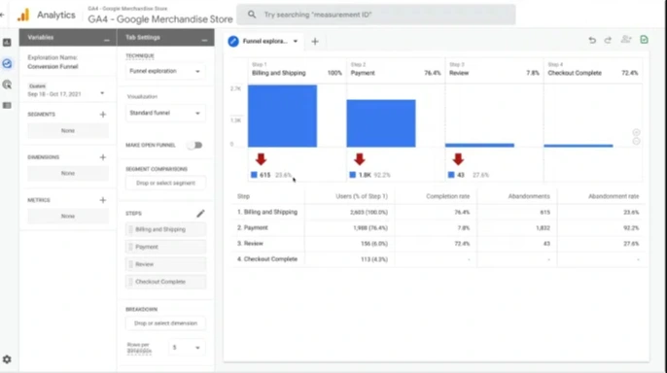Click the Payment funnel bar
Viewport: 667px width, 373px height.
coord(381,123)
